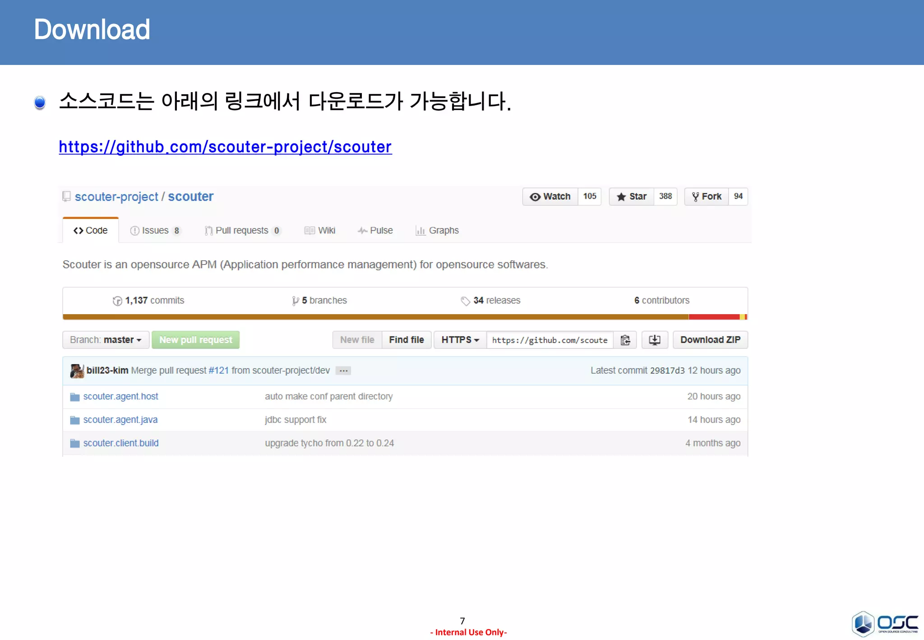Copy clone URL with clipboard icon
Image resolution: width=924 pixels, height=640 pixels.
[x=625, y=340]
